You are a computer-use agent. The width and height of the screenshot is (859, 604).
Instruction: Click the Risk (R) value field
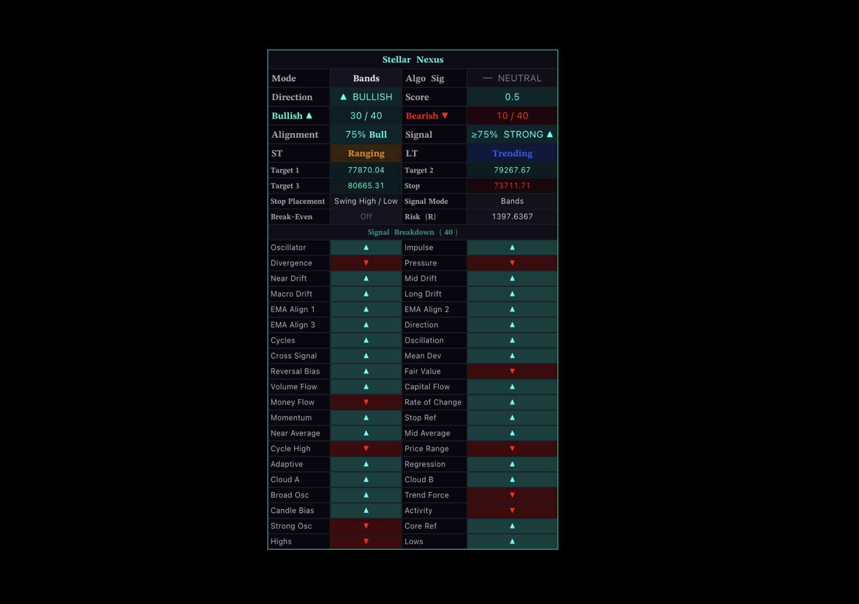click(512, 216)
